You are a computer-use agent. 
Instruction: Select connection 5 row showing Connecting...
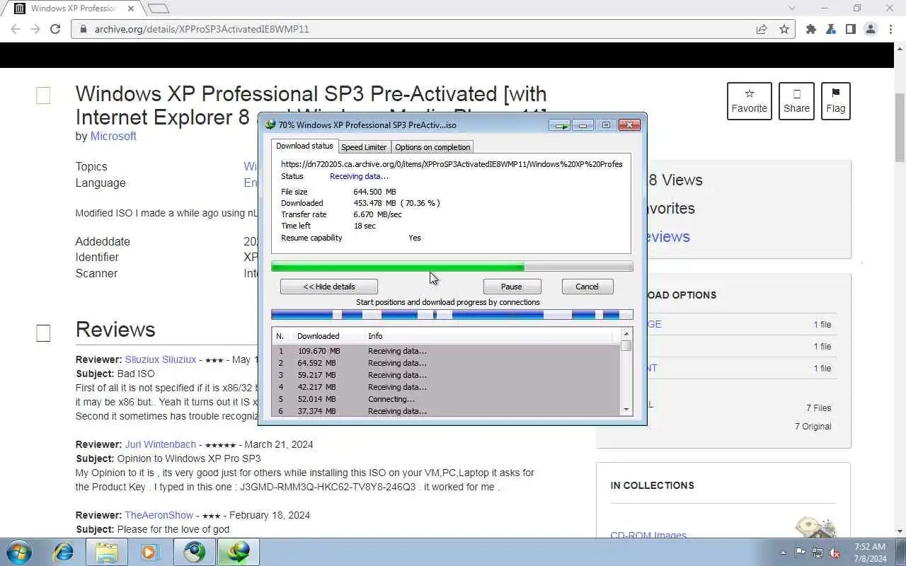point(446,399)
